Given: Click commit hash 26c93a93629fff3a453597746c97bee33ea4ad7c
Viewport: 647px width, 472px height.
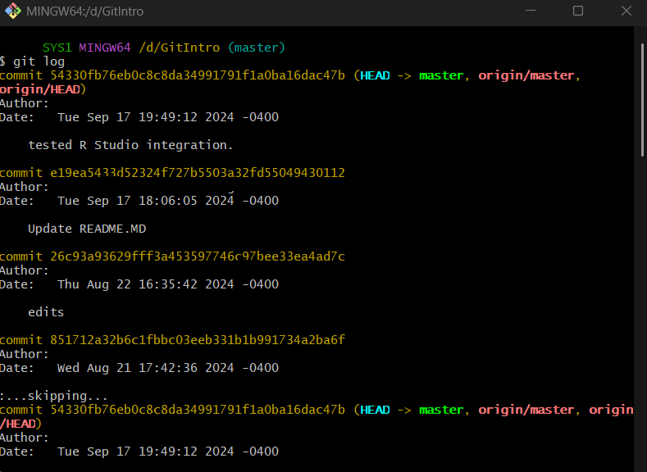Looking at the screenshot, I should click(198, 256).
